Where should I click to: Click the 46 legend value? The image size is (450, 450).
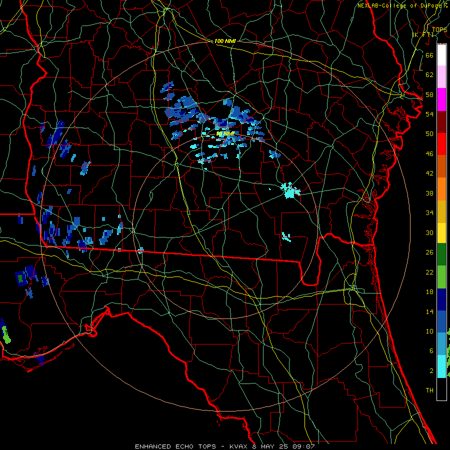coord(429,154)
